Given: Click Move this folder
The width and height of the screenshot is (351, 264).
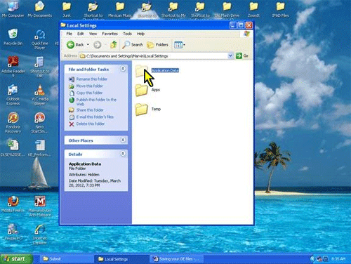Looking at the screenshot, I should (89, 86).
